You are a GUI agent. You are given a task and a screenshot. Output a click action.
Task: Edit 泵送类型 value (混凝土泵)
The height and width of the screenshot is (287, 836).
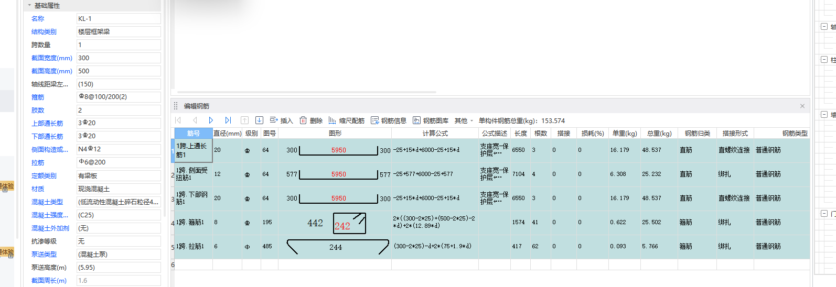(x=119, y=254)
